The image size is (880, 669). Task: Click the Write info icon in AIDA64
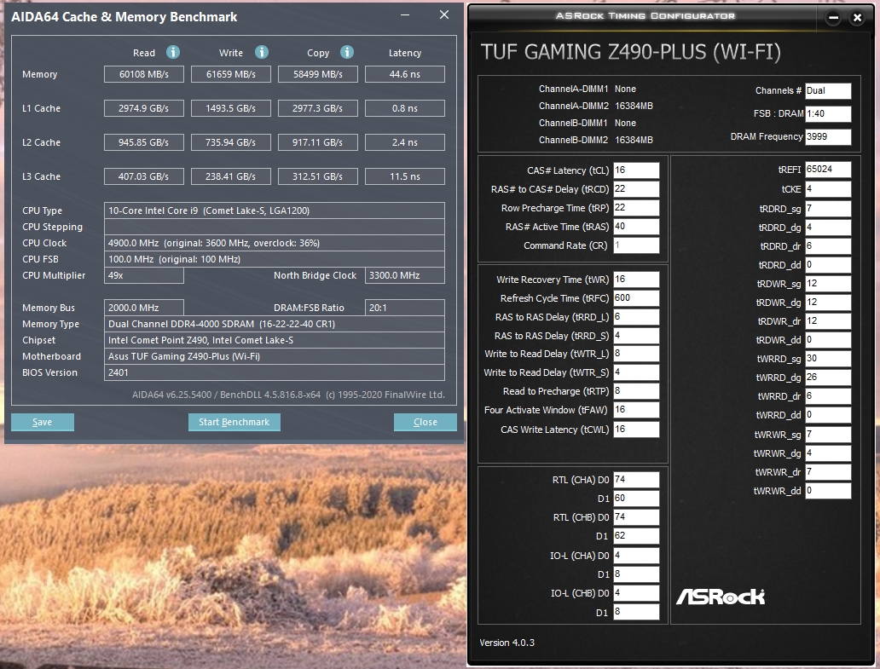click(262, 52)
